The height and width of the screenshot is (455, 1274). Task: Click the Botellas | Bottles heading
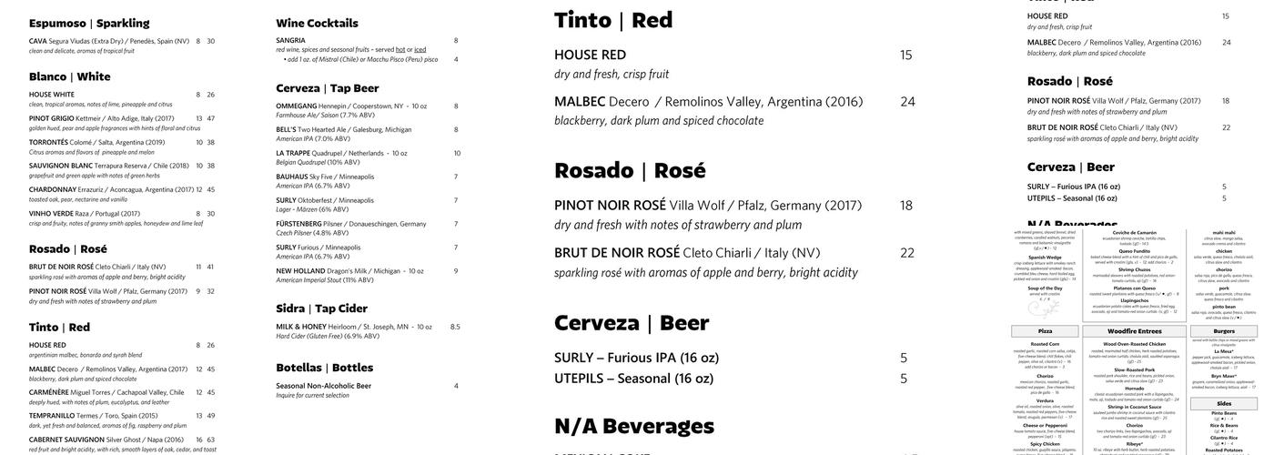pyautogui.click(x=324, y=368)
